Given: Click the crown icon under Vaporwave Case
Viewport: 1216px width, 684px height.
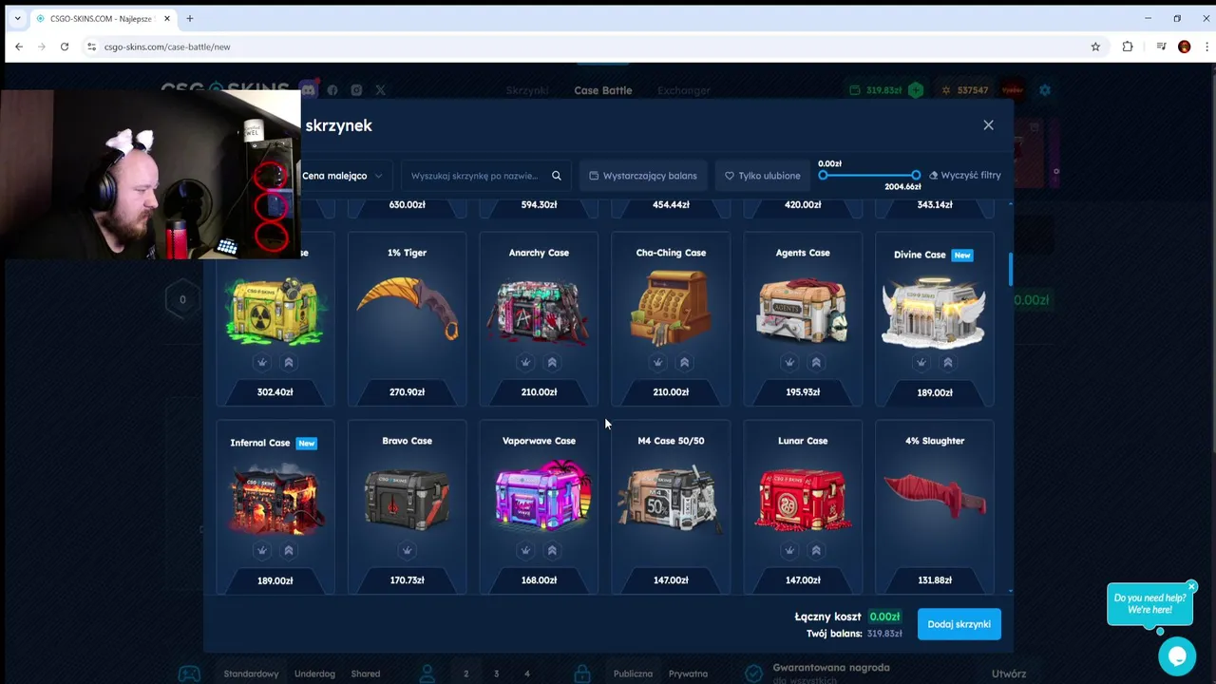Looking at the screenshot, I should click(525, 550).
